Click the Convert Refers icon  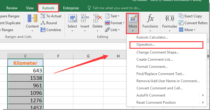(181, 23)
